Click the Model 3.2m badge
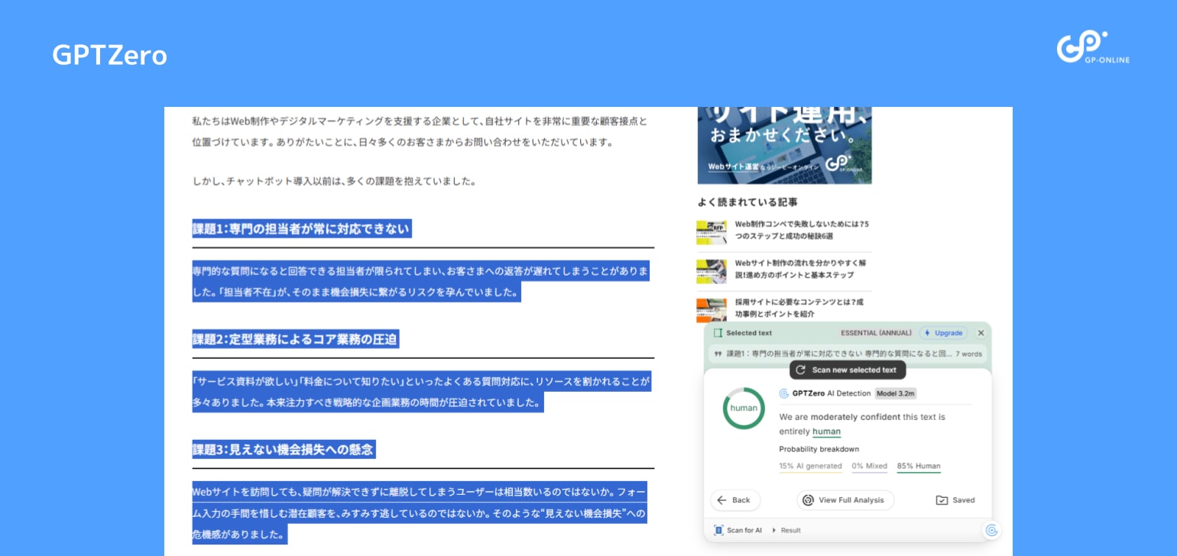Image resolution: width=1177 pixels, height=556 pixels. pos(896,393)
